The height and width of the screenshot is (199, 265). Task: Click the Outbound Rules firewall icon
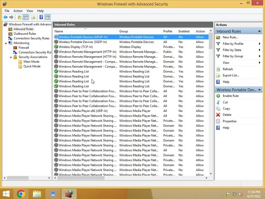pos(10,34)
